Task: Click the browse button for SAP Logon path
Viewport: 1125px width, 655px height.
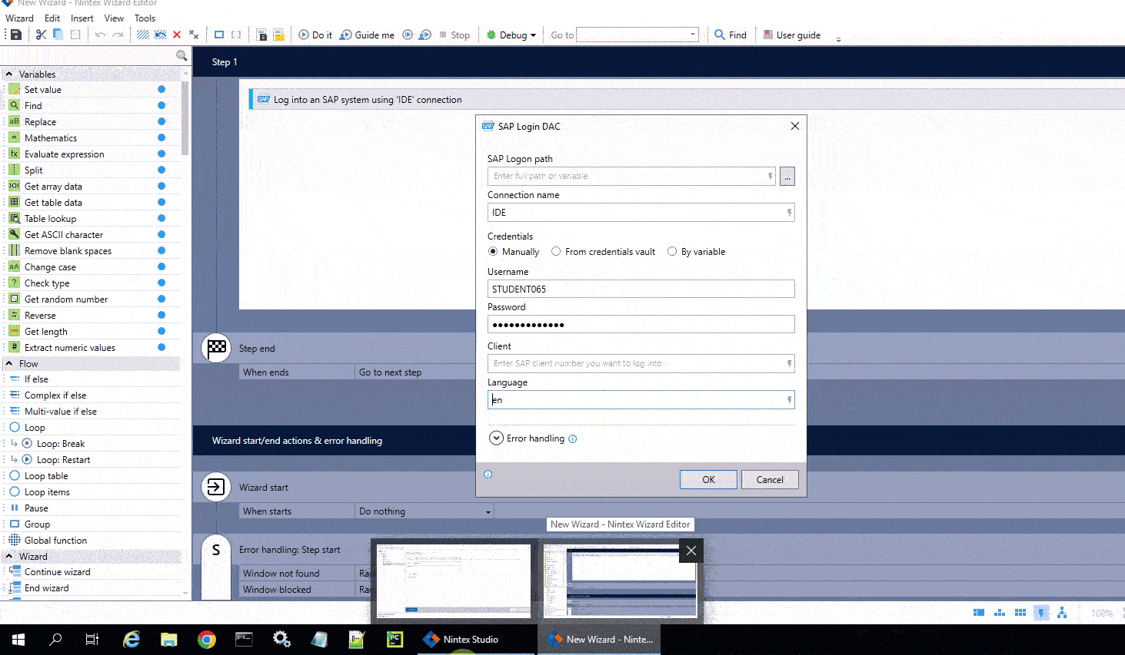Action: (x=787, y=177)
